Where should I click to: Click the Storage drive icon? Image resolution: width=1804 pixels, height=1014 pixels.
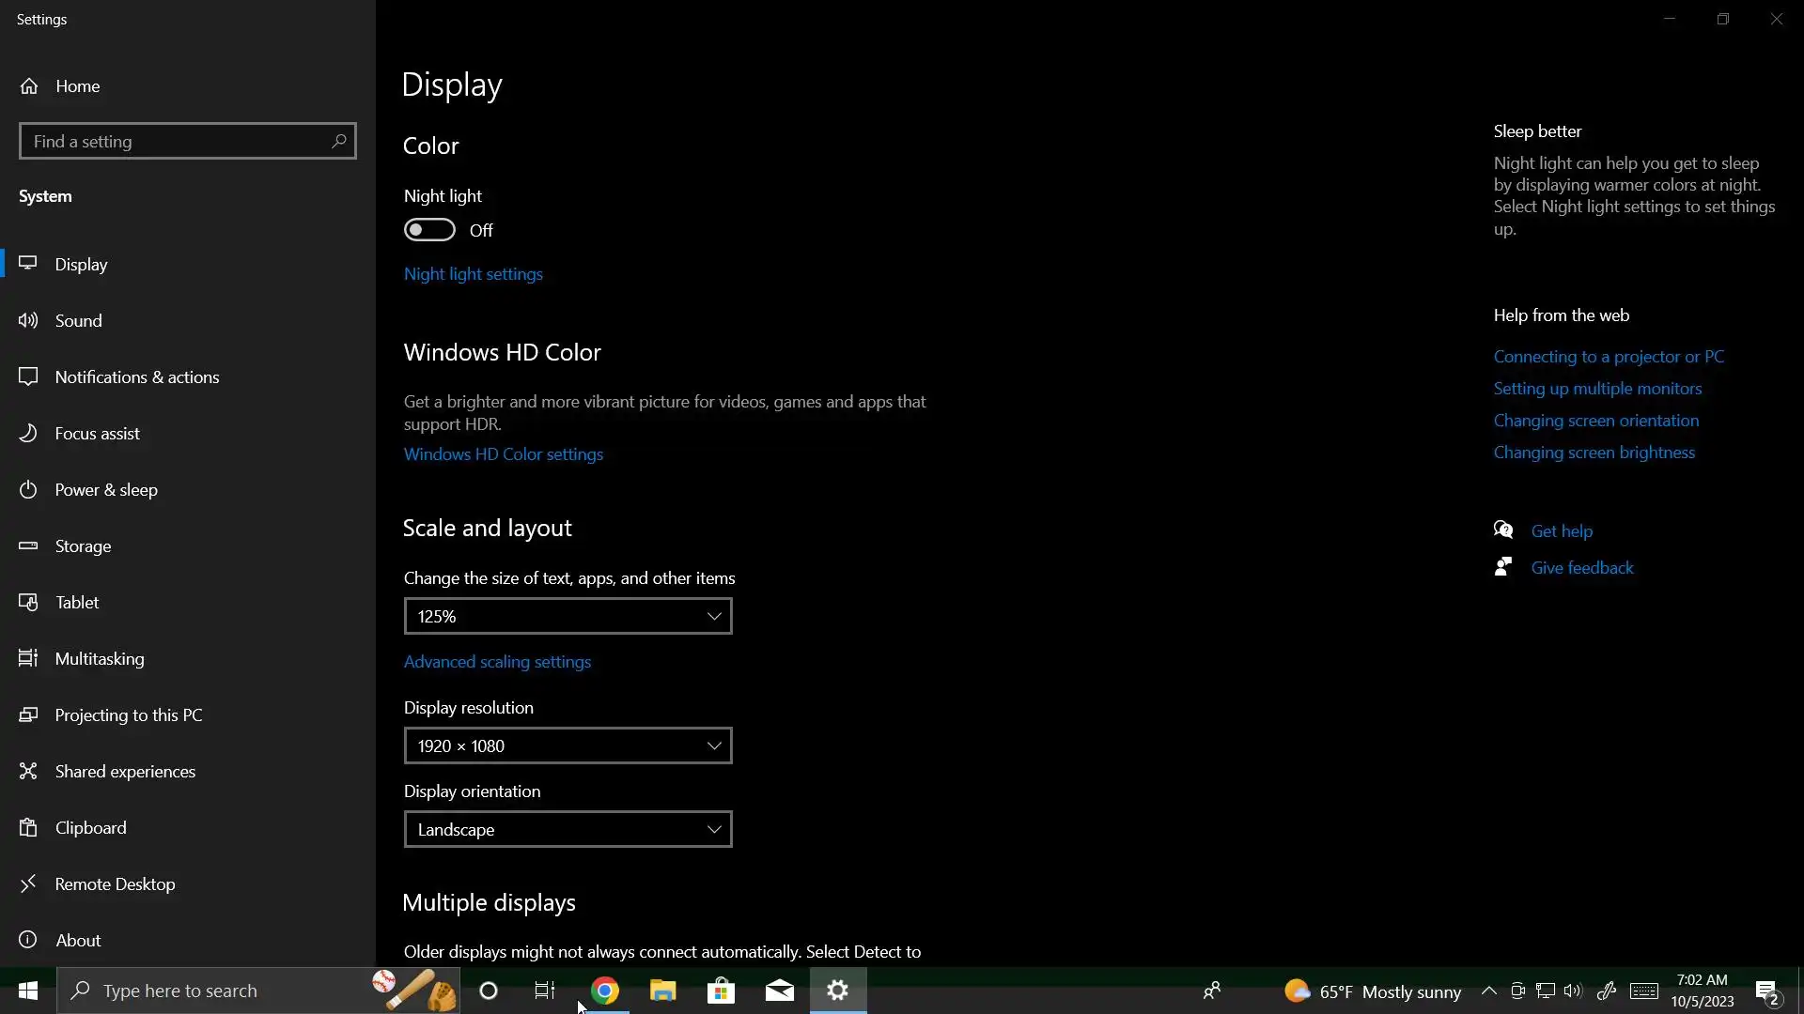pos(29,546)
